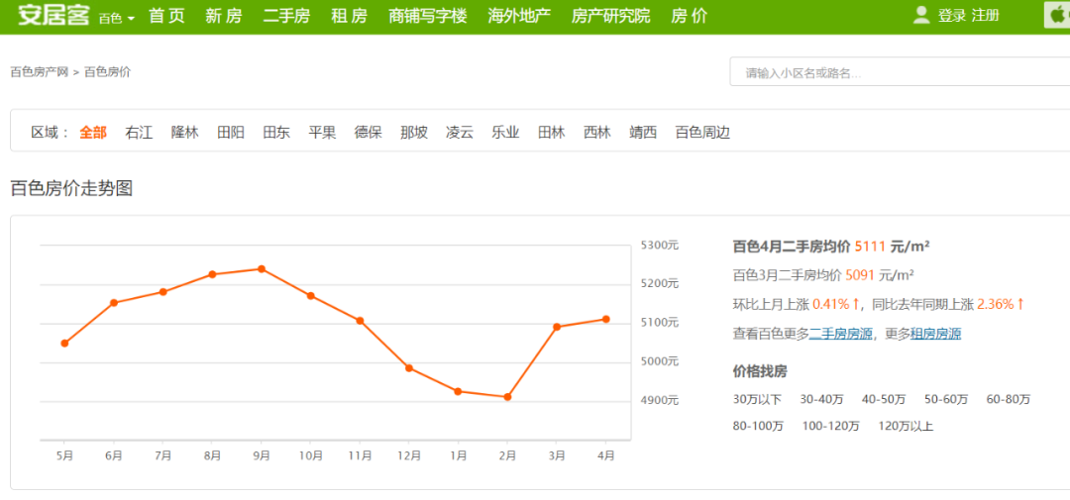Screen dimensions: 1070x500
Task: Click the 4月 data point on chart
Action: (x=606, y=319)
